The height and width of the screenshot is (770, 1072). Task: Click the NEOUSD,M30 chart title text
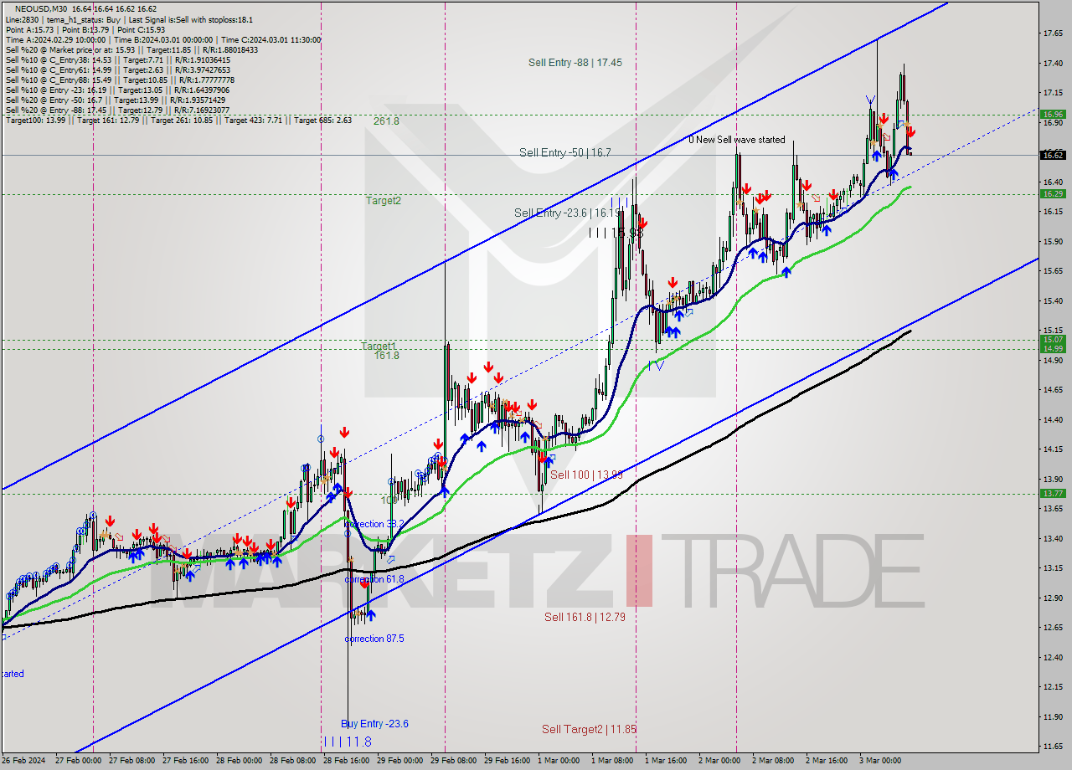click(x=39, y=9)
